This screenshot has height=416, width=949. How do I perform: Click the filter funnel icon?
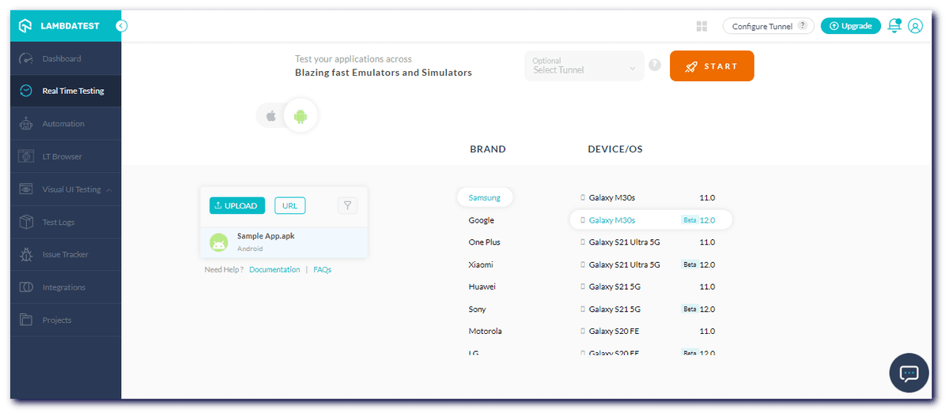348,205
